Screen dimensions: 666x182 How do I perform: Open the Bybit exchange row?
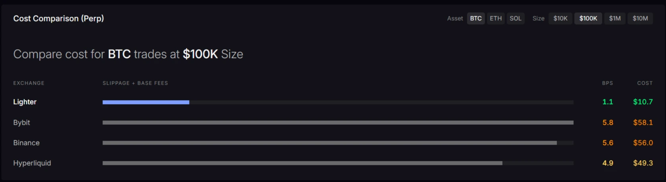[x=21, y=122]
